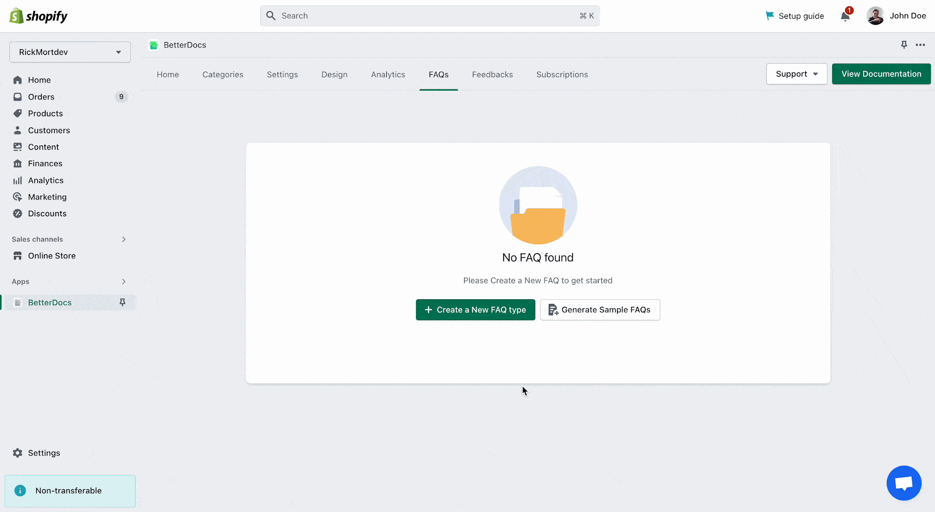Click the search magnifier icon
935x512 pixels.
pos(271,16)
